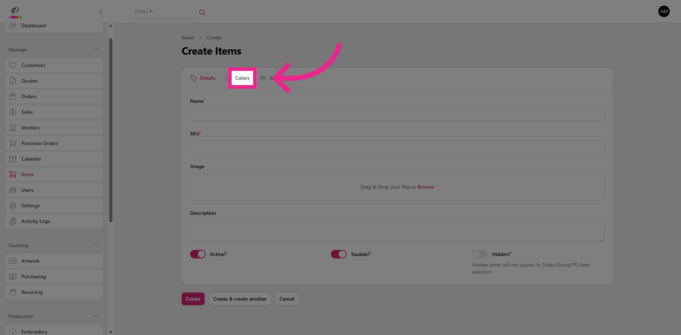Click the Browse link to upload an image
681x335 pixels.
tap(426, 187)
